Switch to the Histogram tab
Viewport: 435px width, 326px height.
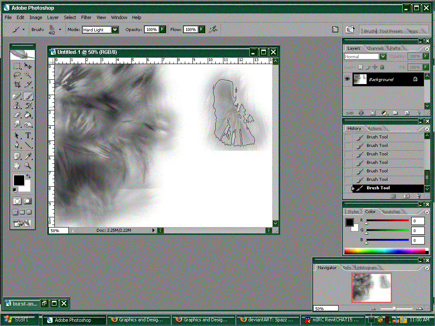point(367,267)
